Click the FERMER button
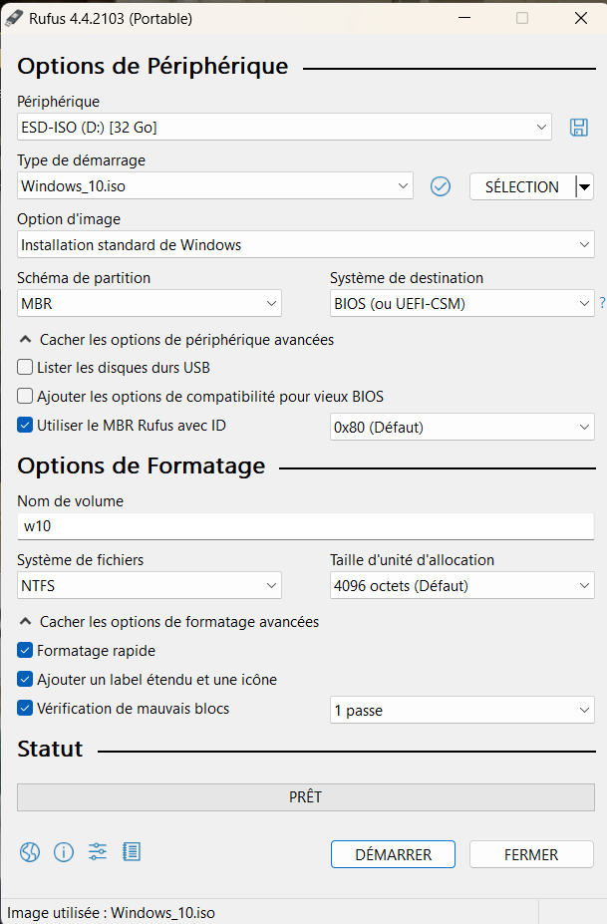 pos(531,854)
